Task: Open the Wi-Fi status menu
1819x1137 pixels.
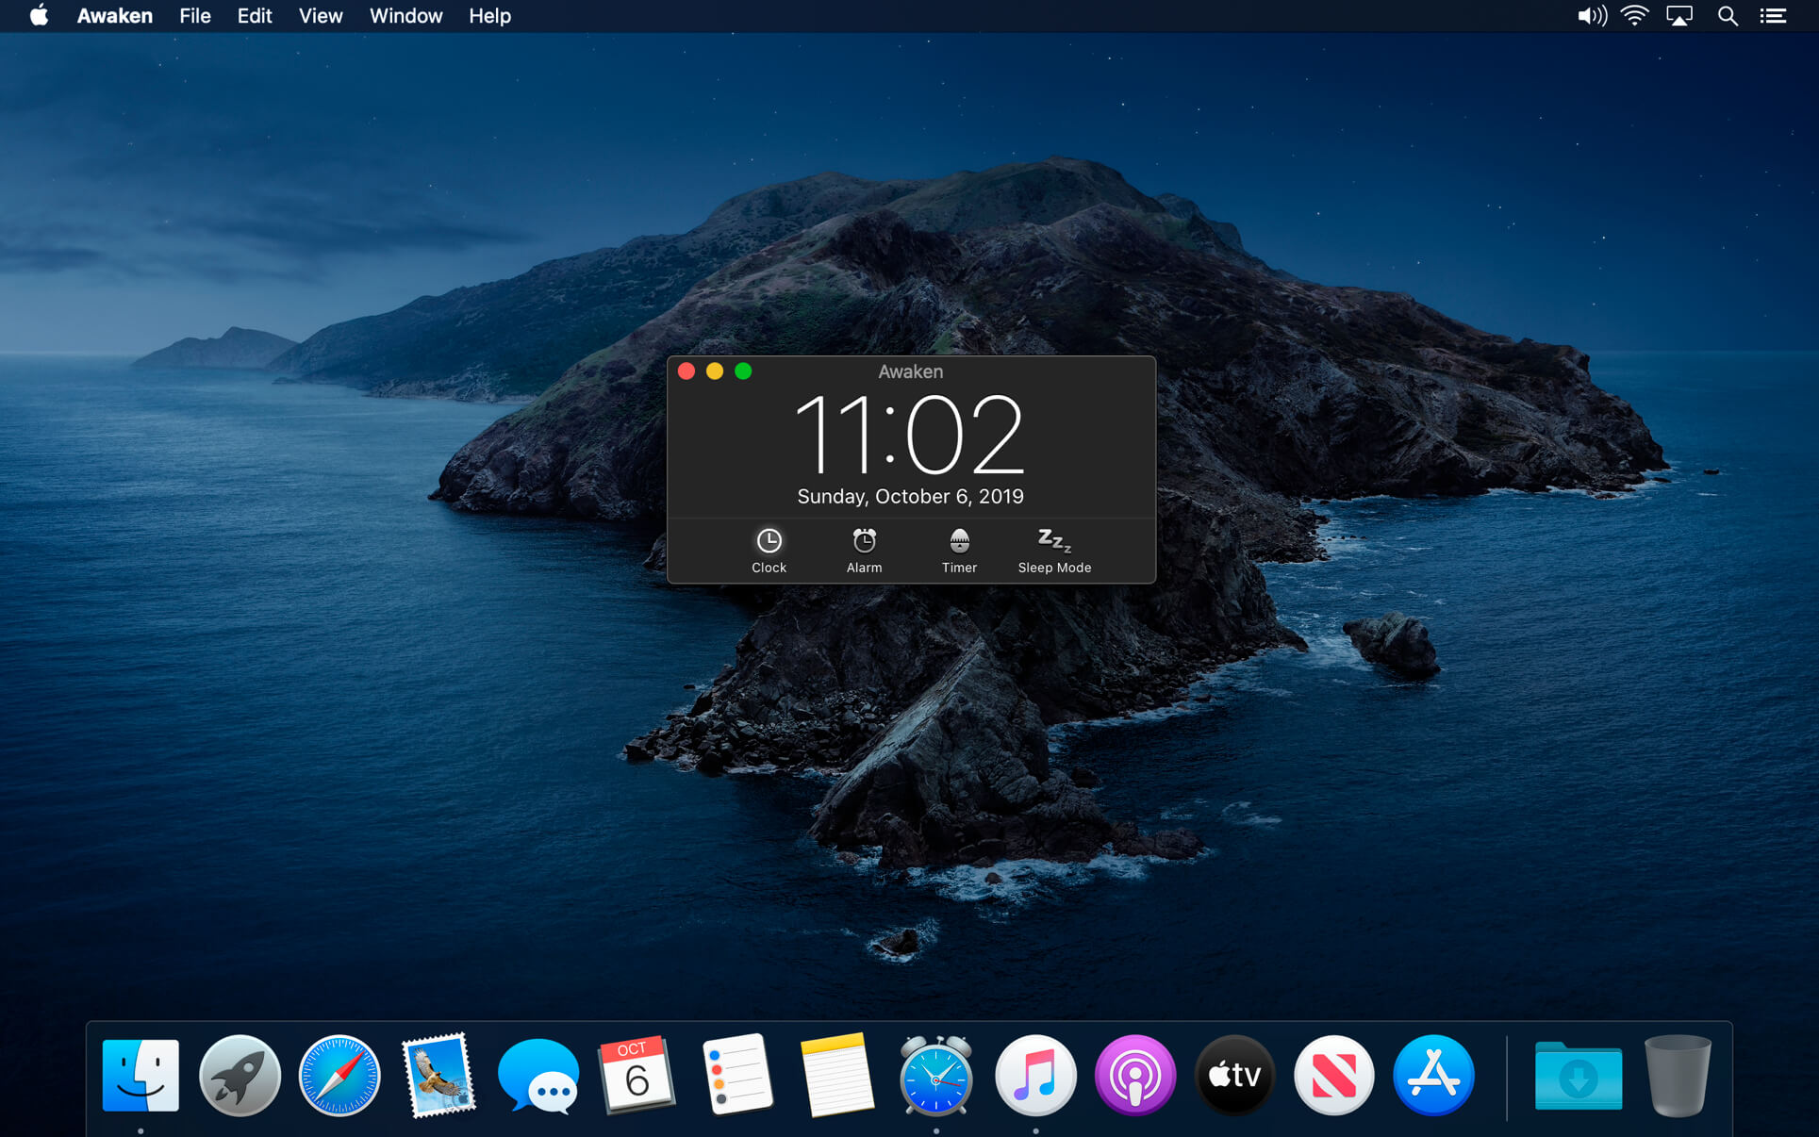Action: point(1634,16)
